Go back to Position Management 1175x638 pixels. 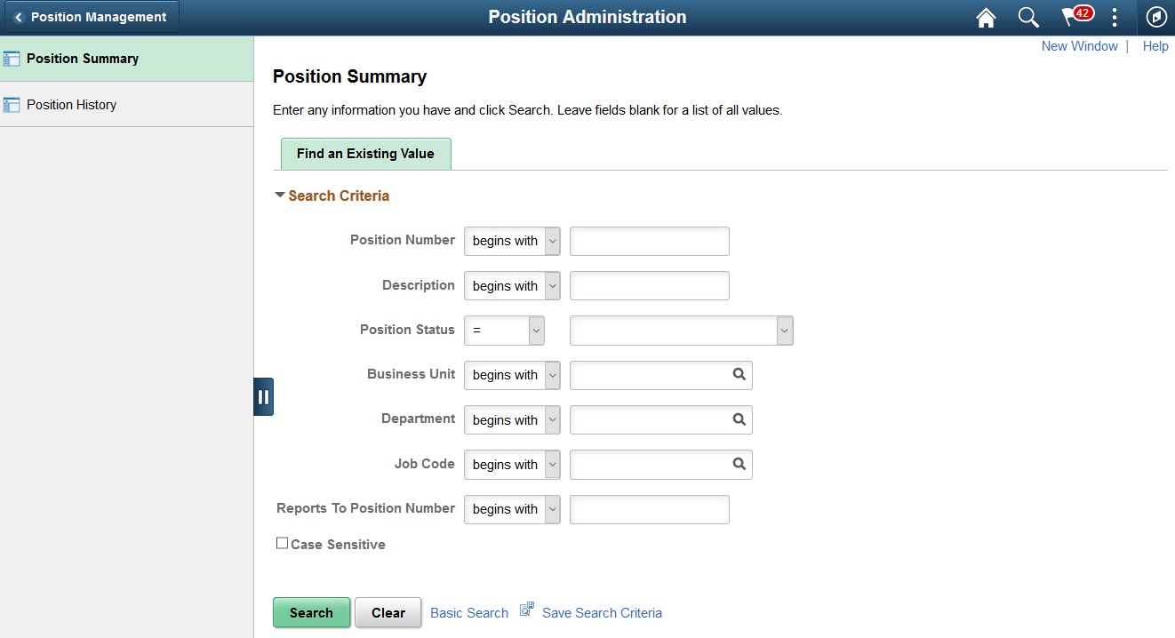[89, 16]
